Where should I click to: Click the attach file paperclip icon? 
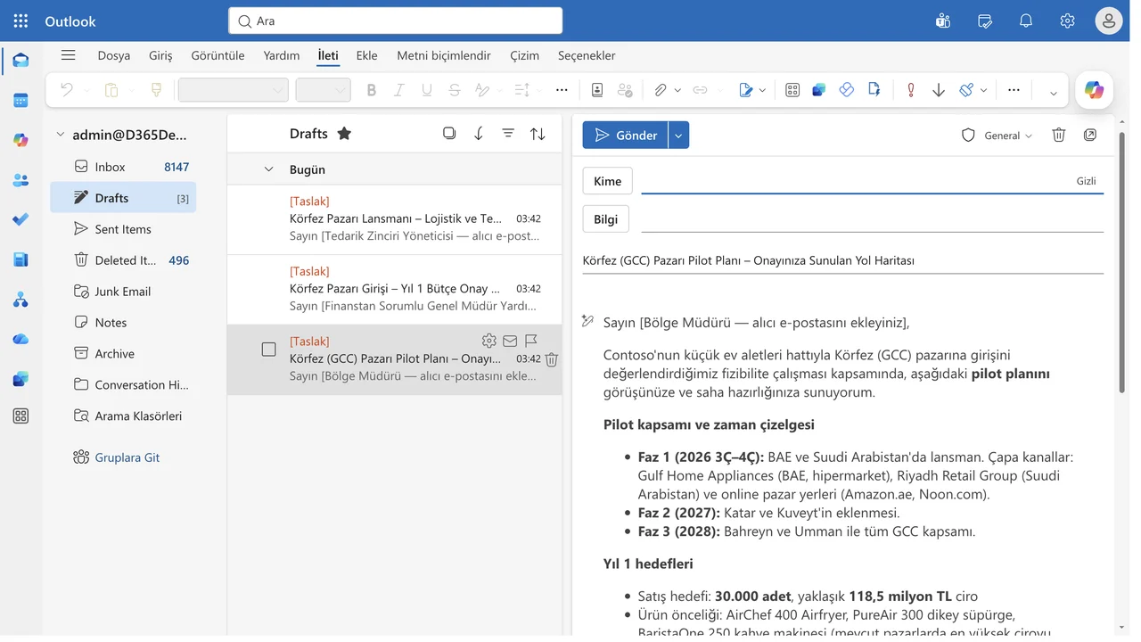click(661, 90)
